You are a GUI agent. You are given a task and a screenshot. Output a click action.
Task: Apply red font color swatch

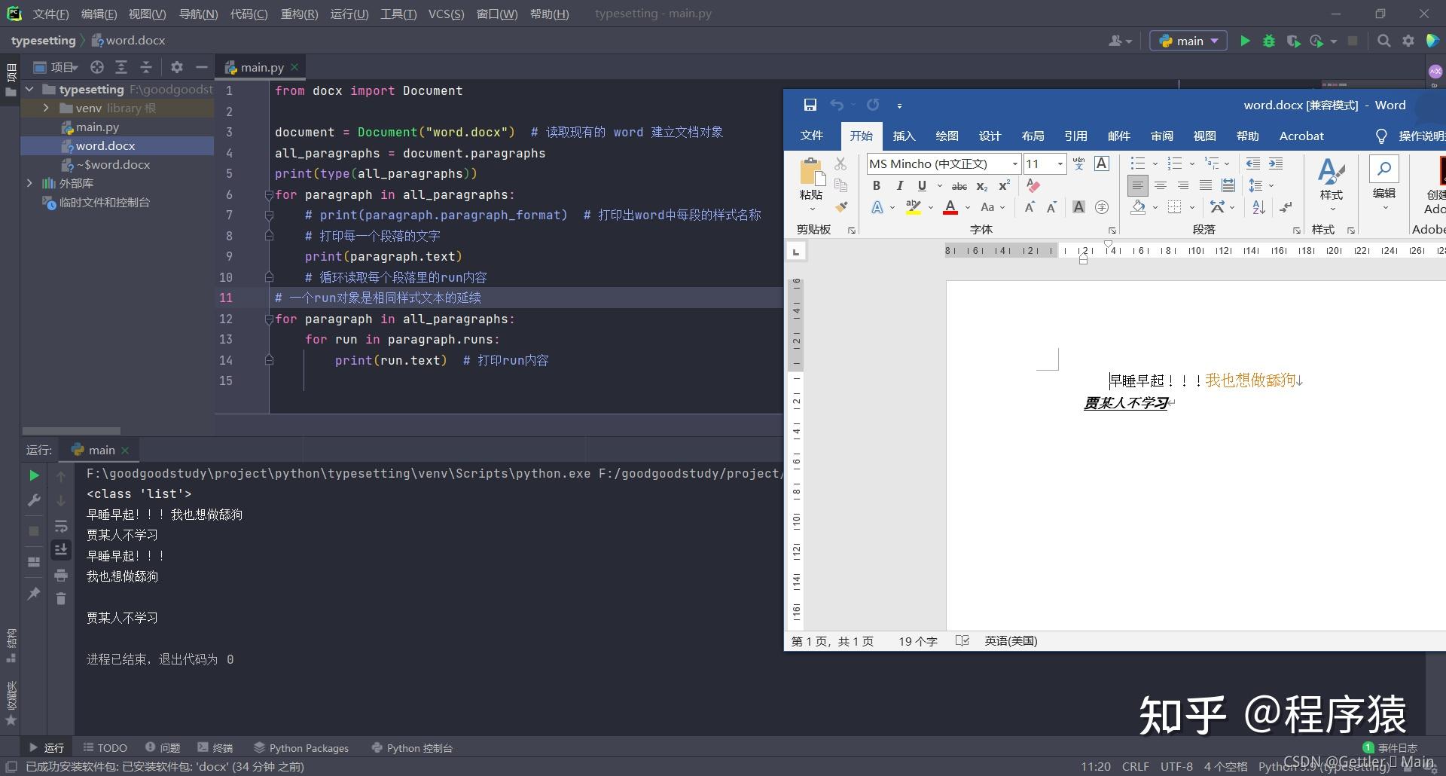950,207
